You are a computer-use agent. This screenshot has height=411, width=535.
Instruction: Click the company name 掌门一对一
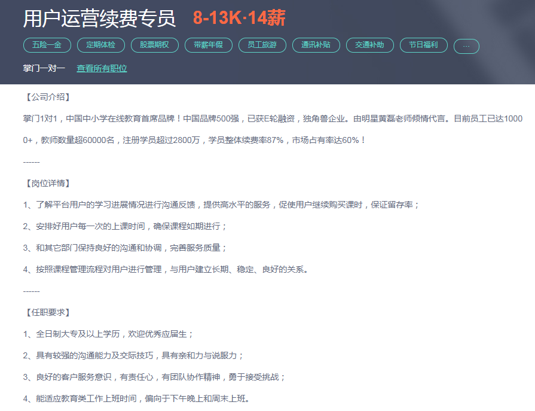tap(44, 68)
